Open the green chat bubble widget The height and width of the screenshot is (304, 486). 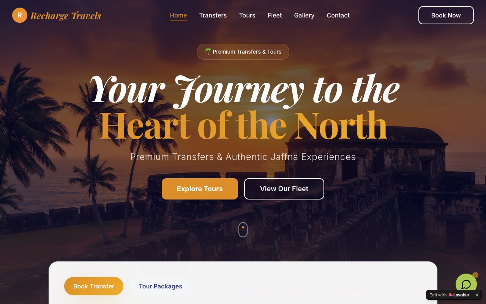click(466, 284)
